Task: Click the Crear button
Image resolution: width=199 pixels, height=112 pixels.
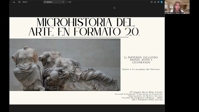Action: click(69, 2)
